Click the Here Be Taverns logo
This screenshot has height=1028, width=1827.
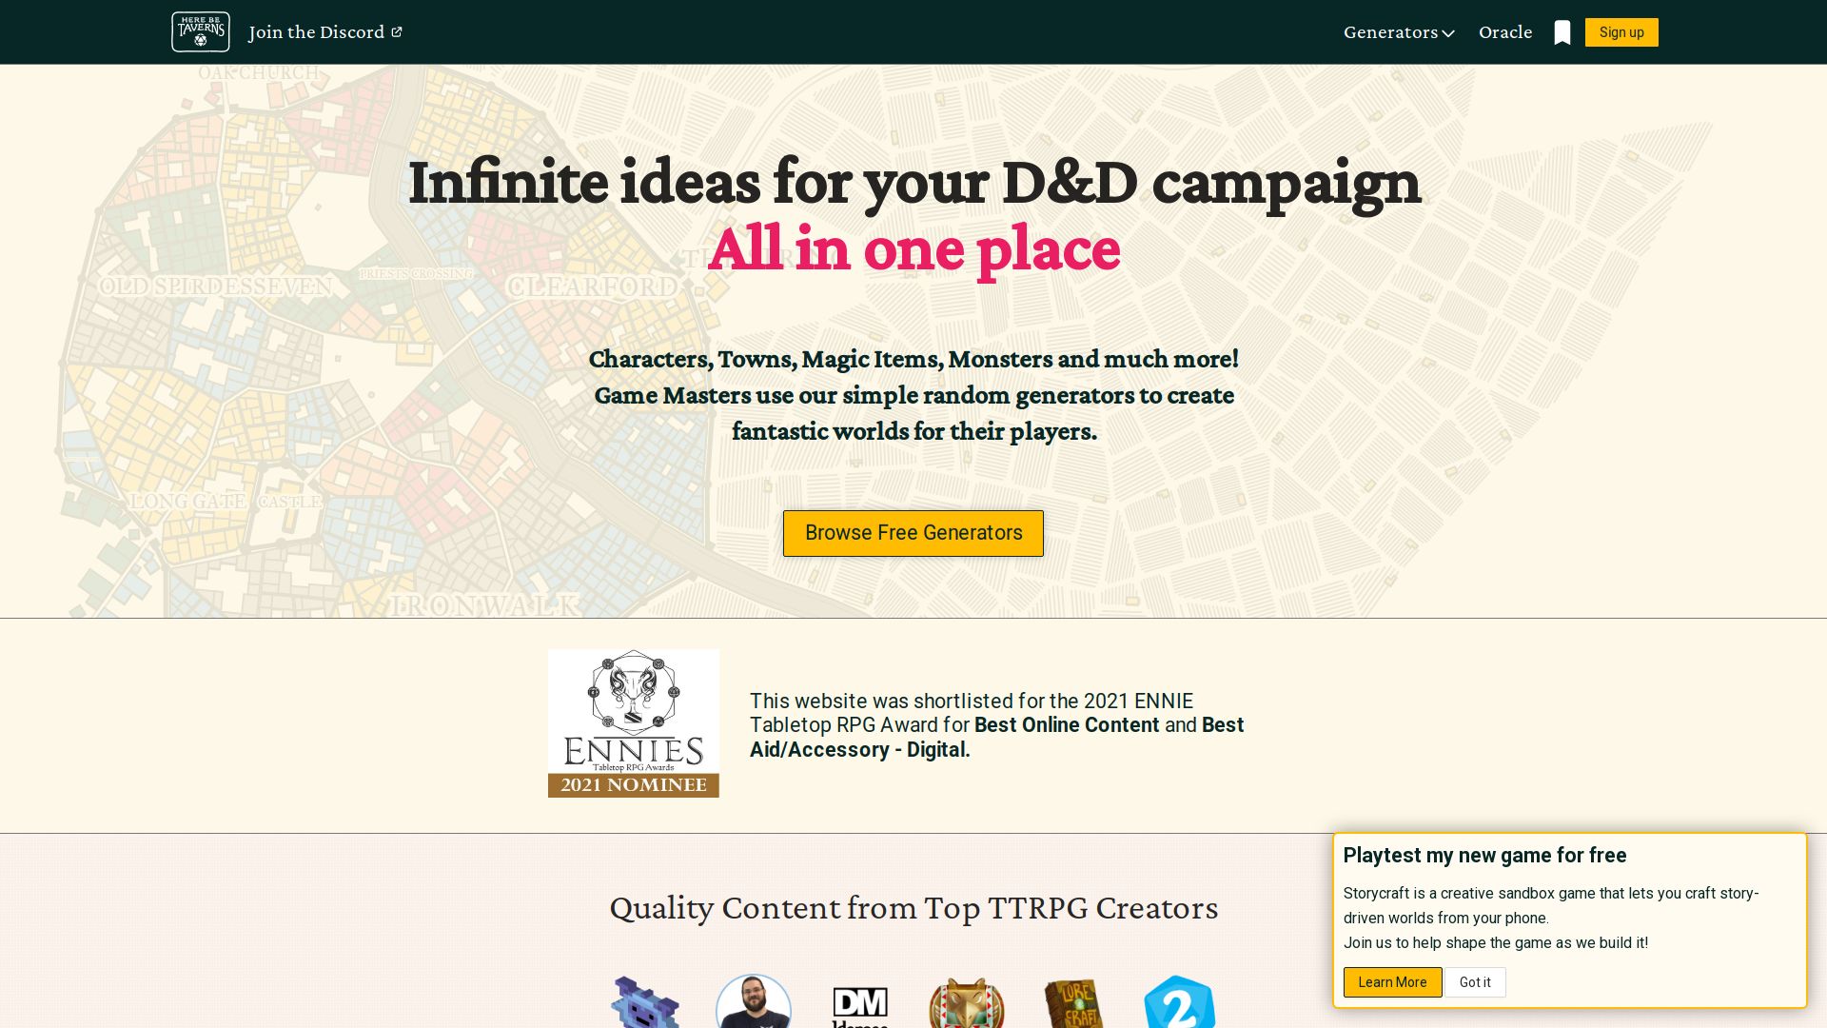[x=200, y=31]
